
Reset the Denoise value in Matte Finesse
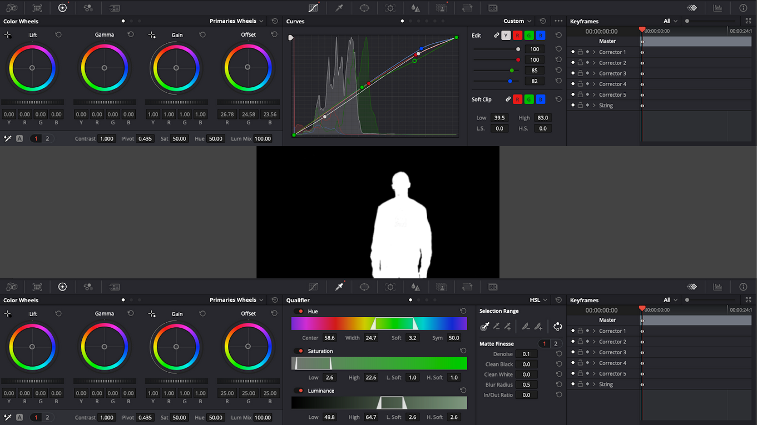pyautogui.click(x=559, y=354)
